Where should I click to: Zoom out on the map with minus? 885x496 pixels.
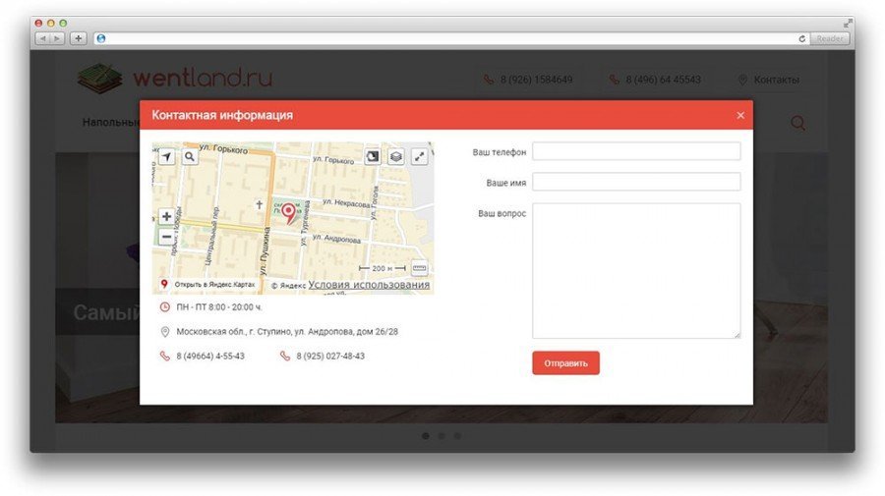166,237
